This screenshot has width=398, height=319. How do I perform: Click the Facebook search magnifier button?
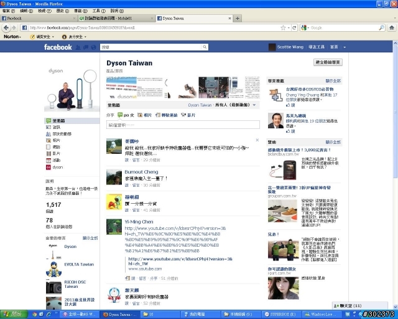(x=205, y=47)
